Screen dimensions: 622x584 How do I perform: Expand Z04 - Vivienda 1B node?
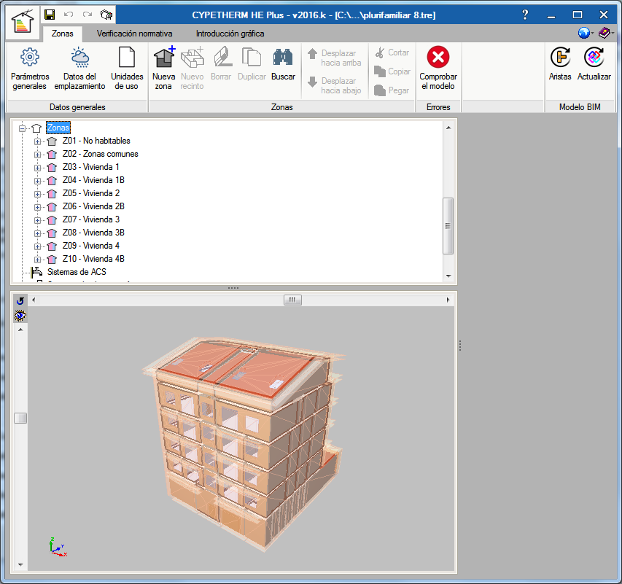pos(37,181)
